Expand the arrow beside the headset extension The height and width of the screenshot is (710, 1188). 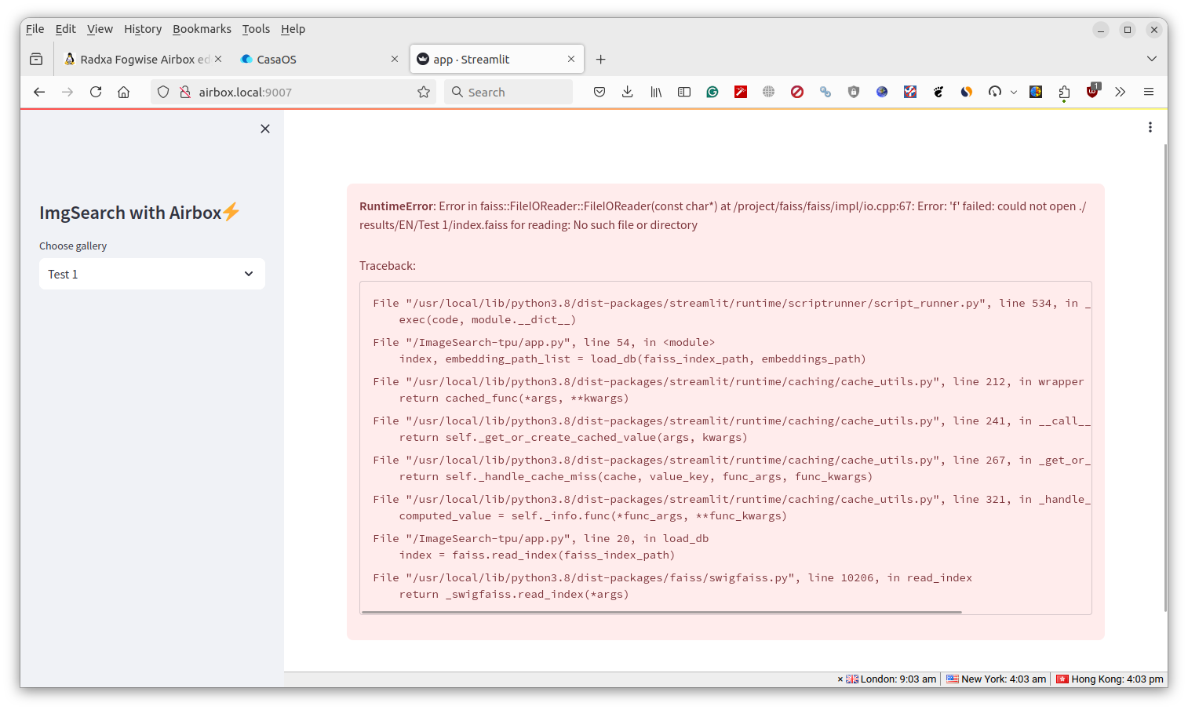click(1014, 92)
